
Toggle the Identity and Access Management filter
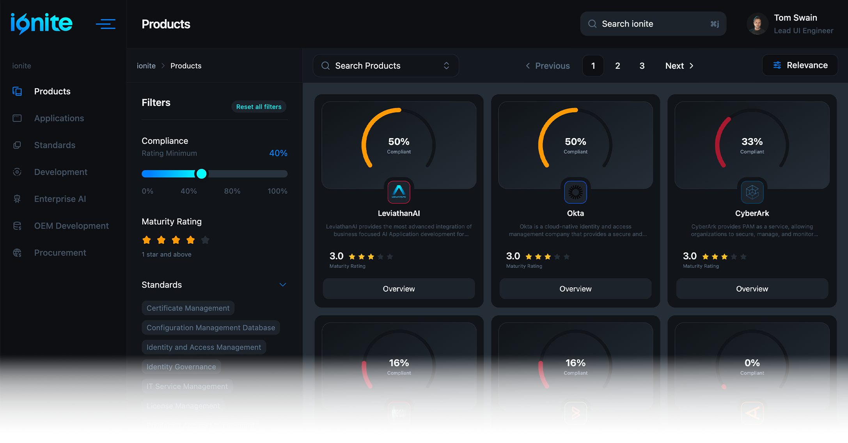[204, 347]
